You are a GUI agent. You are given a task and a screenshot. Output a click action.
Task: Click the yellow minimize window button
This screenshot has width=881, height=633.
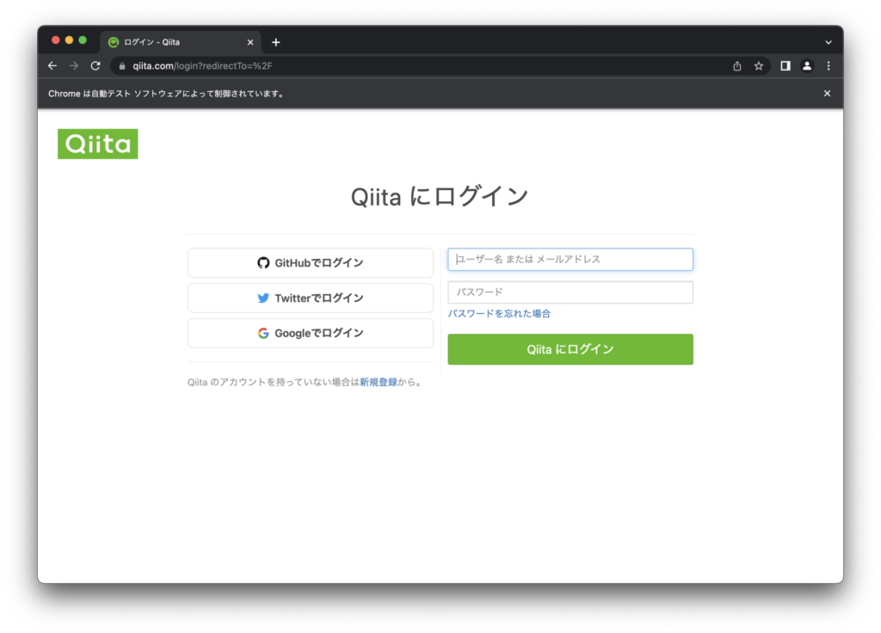(x=69, y=40)
